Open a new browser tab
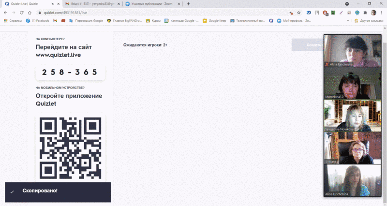The height and width of the screenshot is (206, 387). tap(188, 4)
